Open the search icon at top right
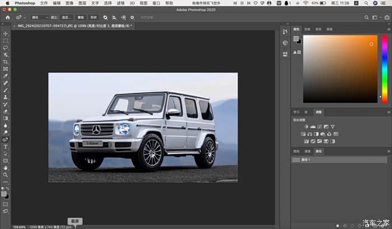392x229 pixels. 366,17
